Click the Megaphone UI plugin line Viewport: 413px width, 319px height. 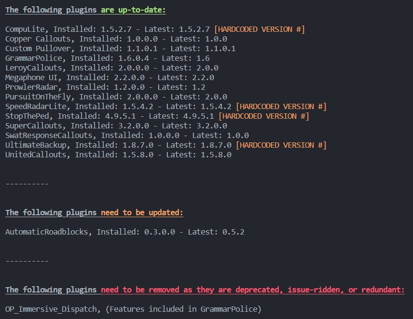(110, 78)
